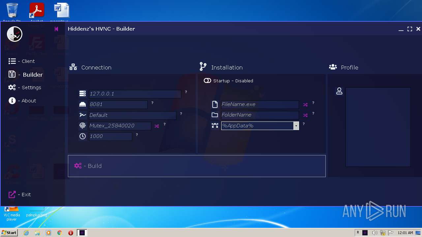Show help for the install path dropdown
Screen dimensions: 422x237
(304, 124)
